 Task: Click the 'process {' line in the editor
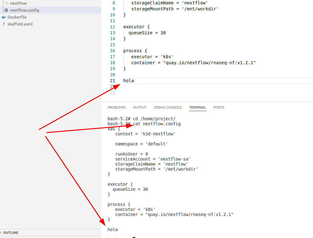pos(135,51)
